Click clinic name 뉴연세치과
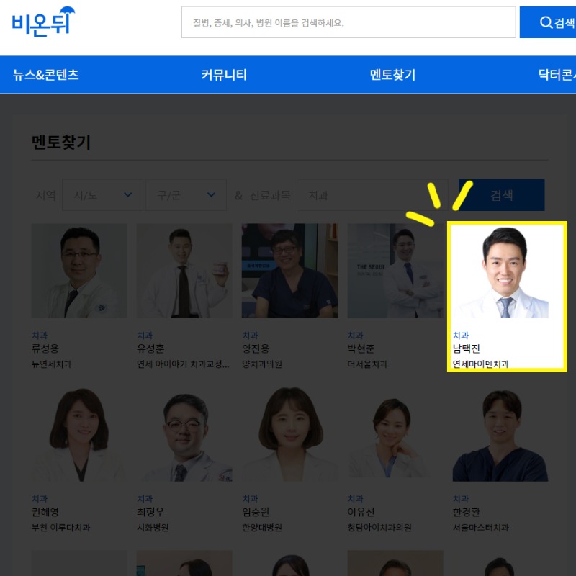The image size is (576, 576). (x=51, y=364)
